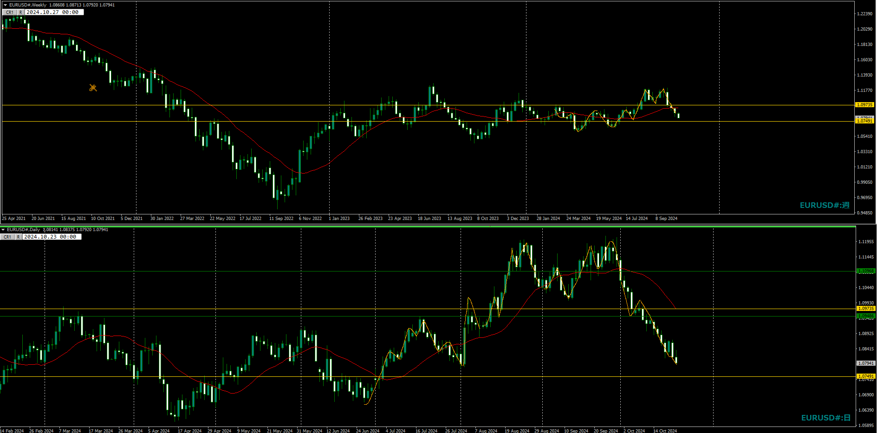The image size is (877, 433).
Task: Click the CR1 button on the Weekly chart
Action: pyautogui.click(x=10, y=13)
